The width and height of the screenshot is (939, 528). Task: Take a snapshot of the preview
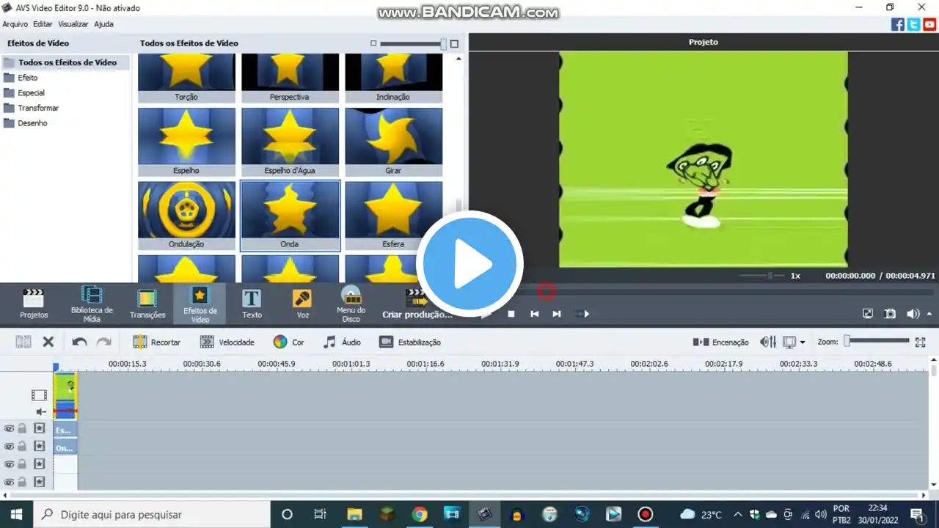pos(890,314)
